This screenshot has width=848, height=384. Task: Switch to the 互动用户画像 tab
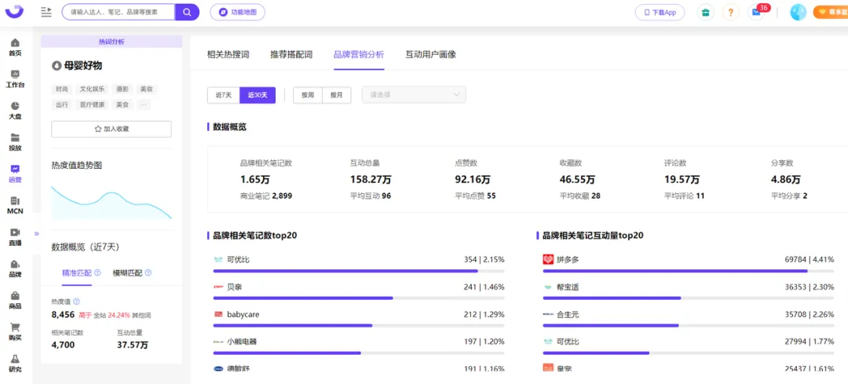point(430,55)
